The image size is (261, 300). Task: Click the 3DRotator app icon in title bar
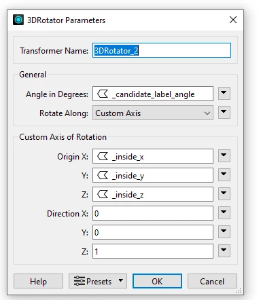18,20
